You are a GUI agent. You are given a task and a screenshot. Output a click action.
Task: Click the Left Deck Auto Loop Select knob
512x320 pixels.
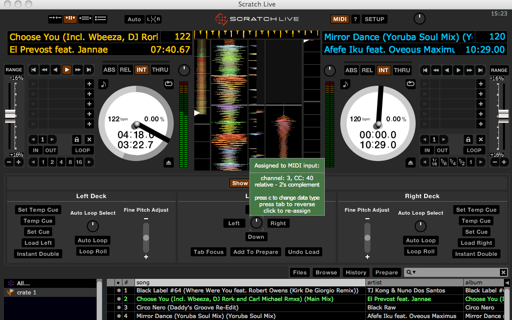93,226
